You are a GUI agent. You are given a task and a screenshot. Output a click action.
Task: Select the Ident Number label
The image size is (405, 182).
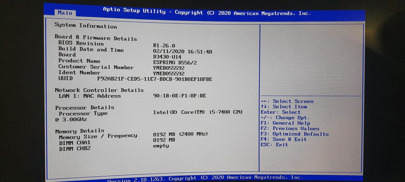(x=79, y=73)
